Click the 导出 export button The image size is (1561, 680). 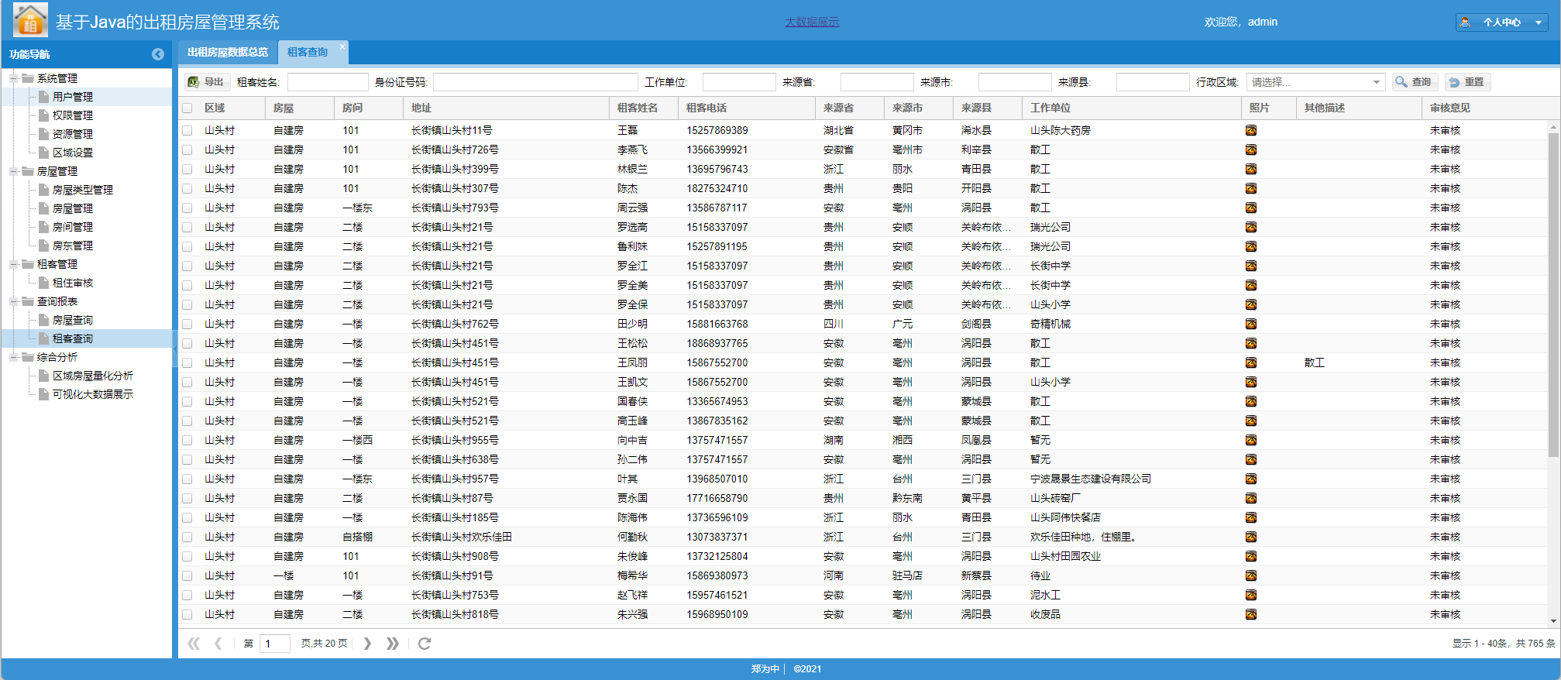(x=206, y=82)
